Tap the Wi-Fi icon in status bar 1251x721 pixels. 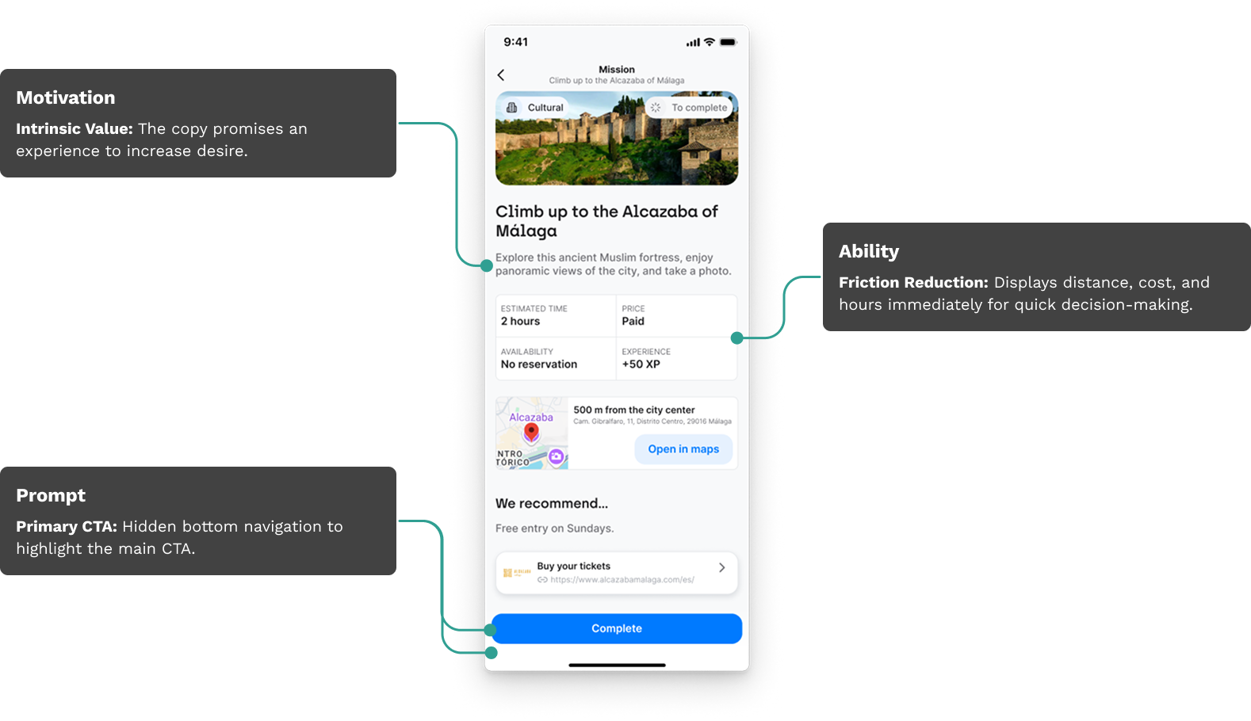click(710, 42)
